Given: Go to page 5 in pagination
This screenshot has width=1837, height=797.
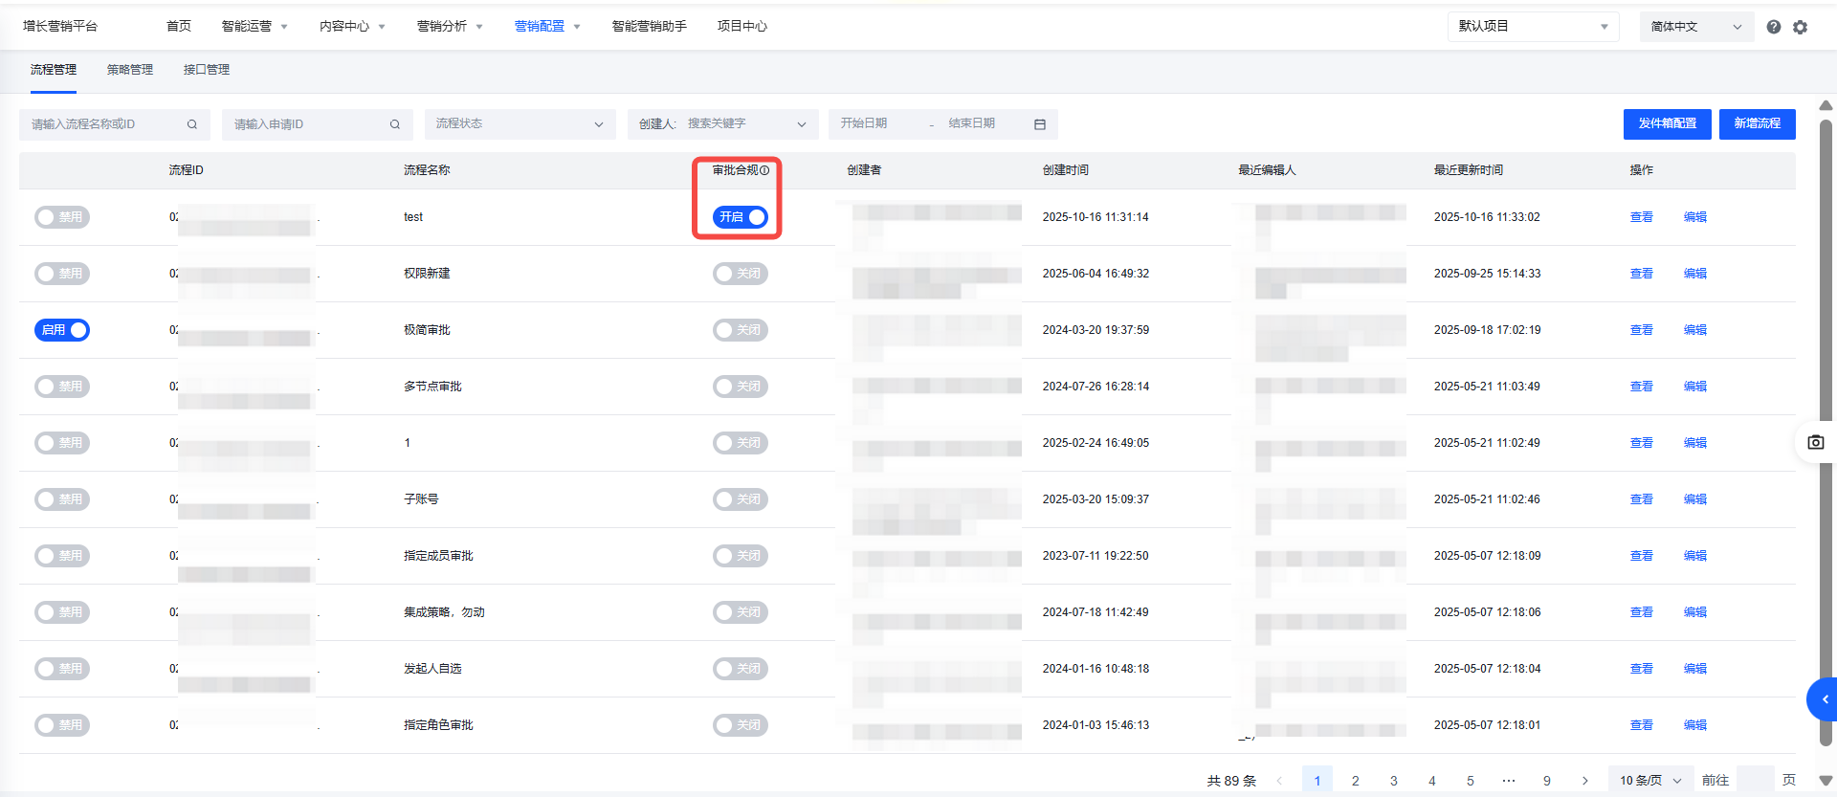Looking at the screenshot, I should click(x=1471, y=781).
